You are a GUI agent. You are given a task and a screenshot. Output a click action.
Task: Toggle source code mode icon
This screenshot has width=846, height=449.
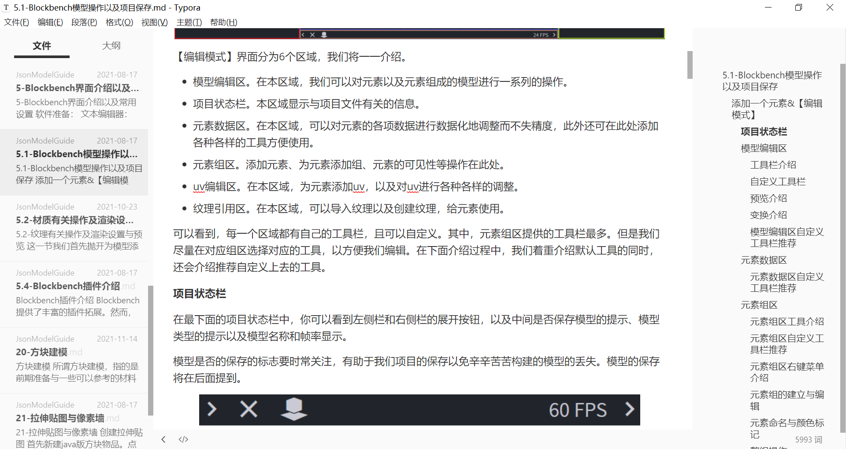pyautogui.click(x=183, y=439)
